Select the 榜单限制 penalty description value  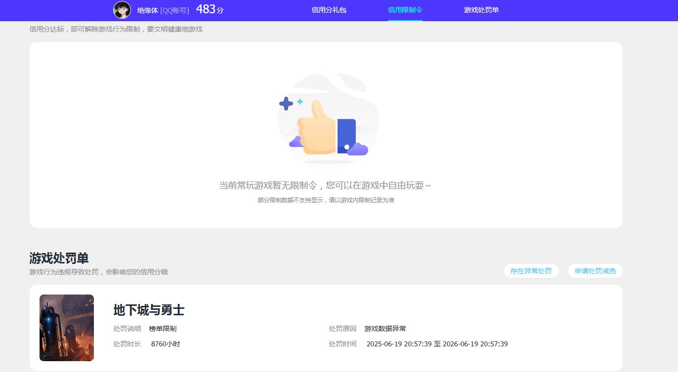click(163, 329)
